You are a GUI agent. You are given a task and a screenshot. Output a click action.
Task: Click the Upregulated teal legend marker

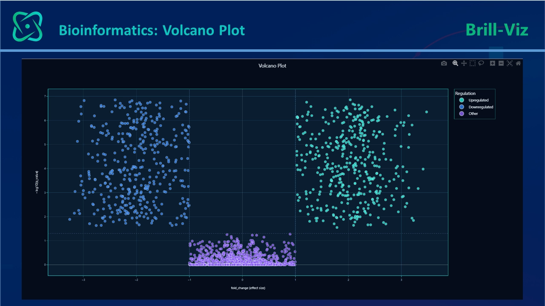[462, 100]
